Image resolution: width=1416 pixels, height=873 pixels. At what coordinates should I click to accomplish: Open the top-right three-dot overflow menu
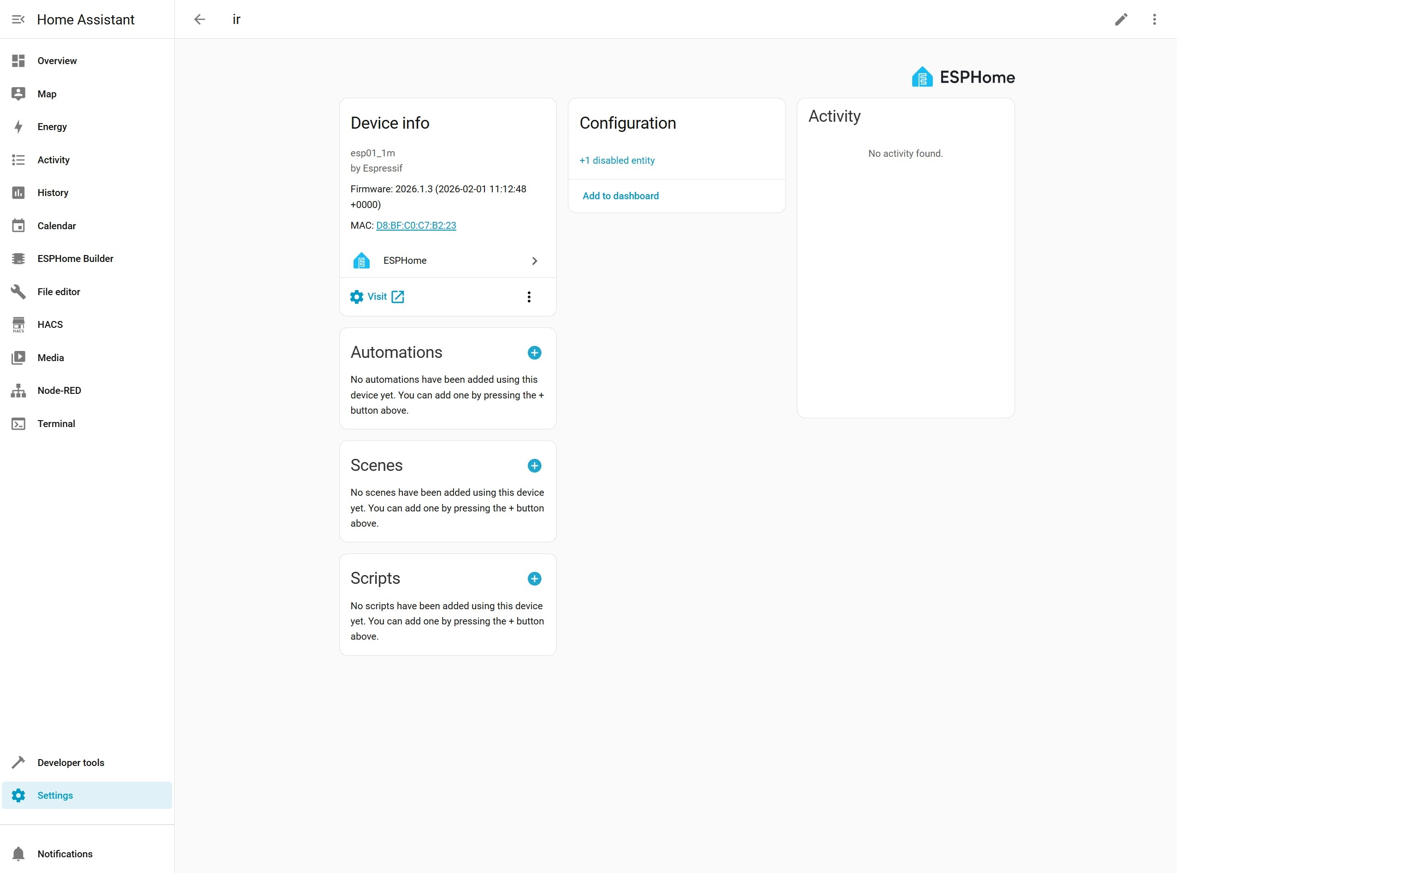(x=1154, y=20)
